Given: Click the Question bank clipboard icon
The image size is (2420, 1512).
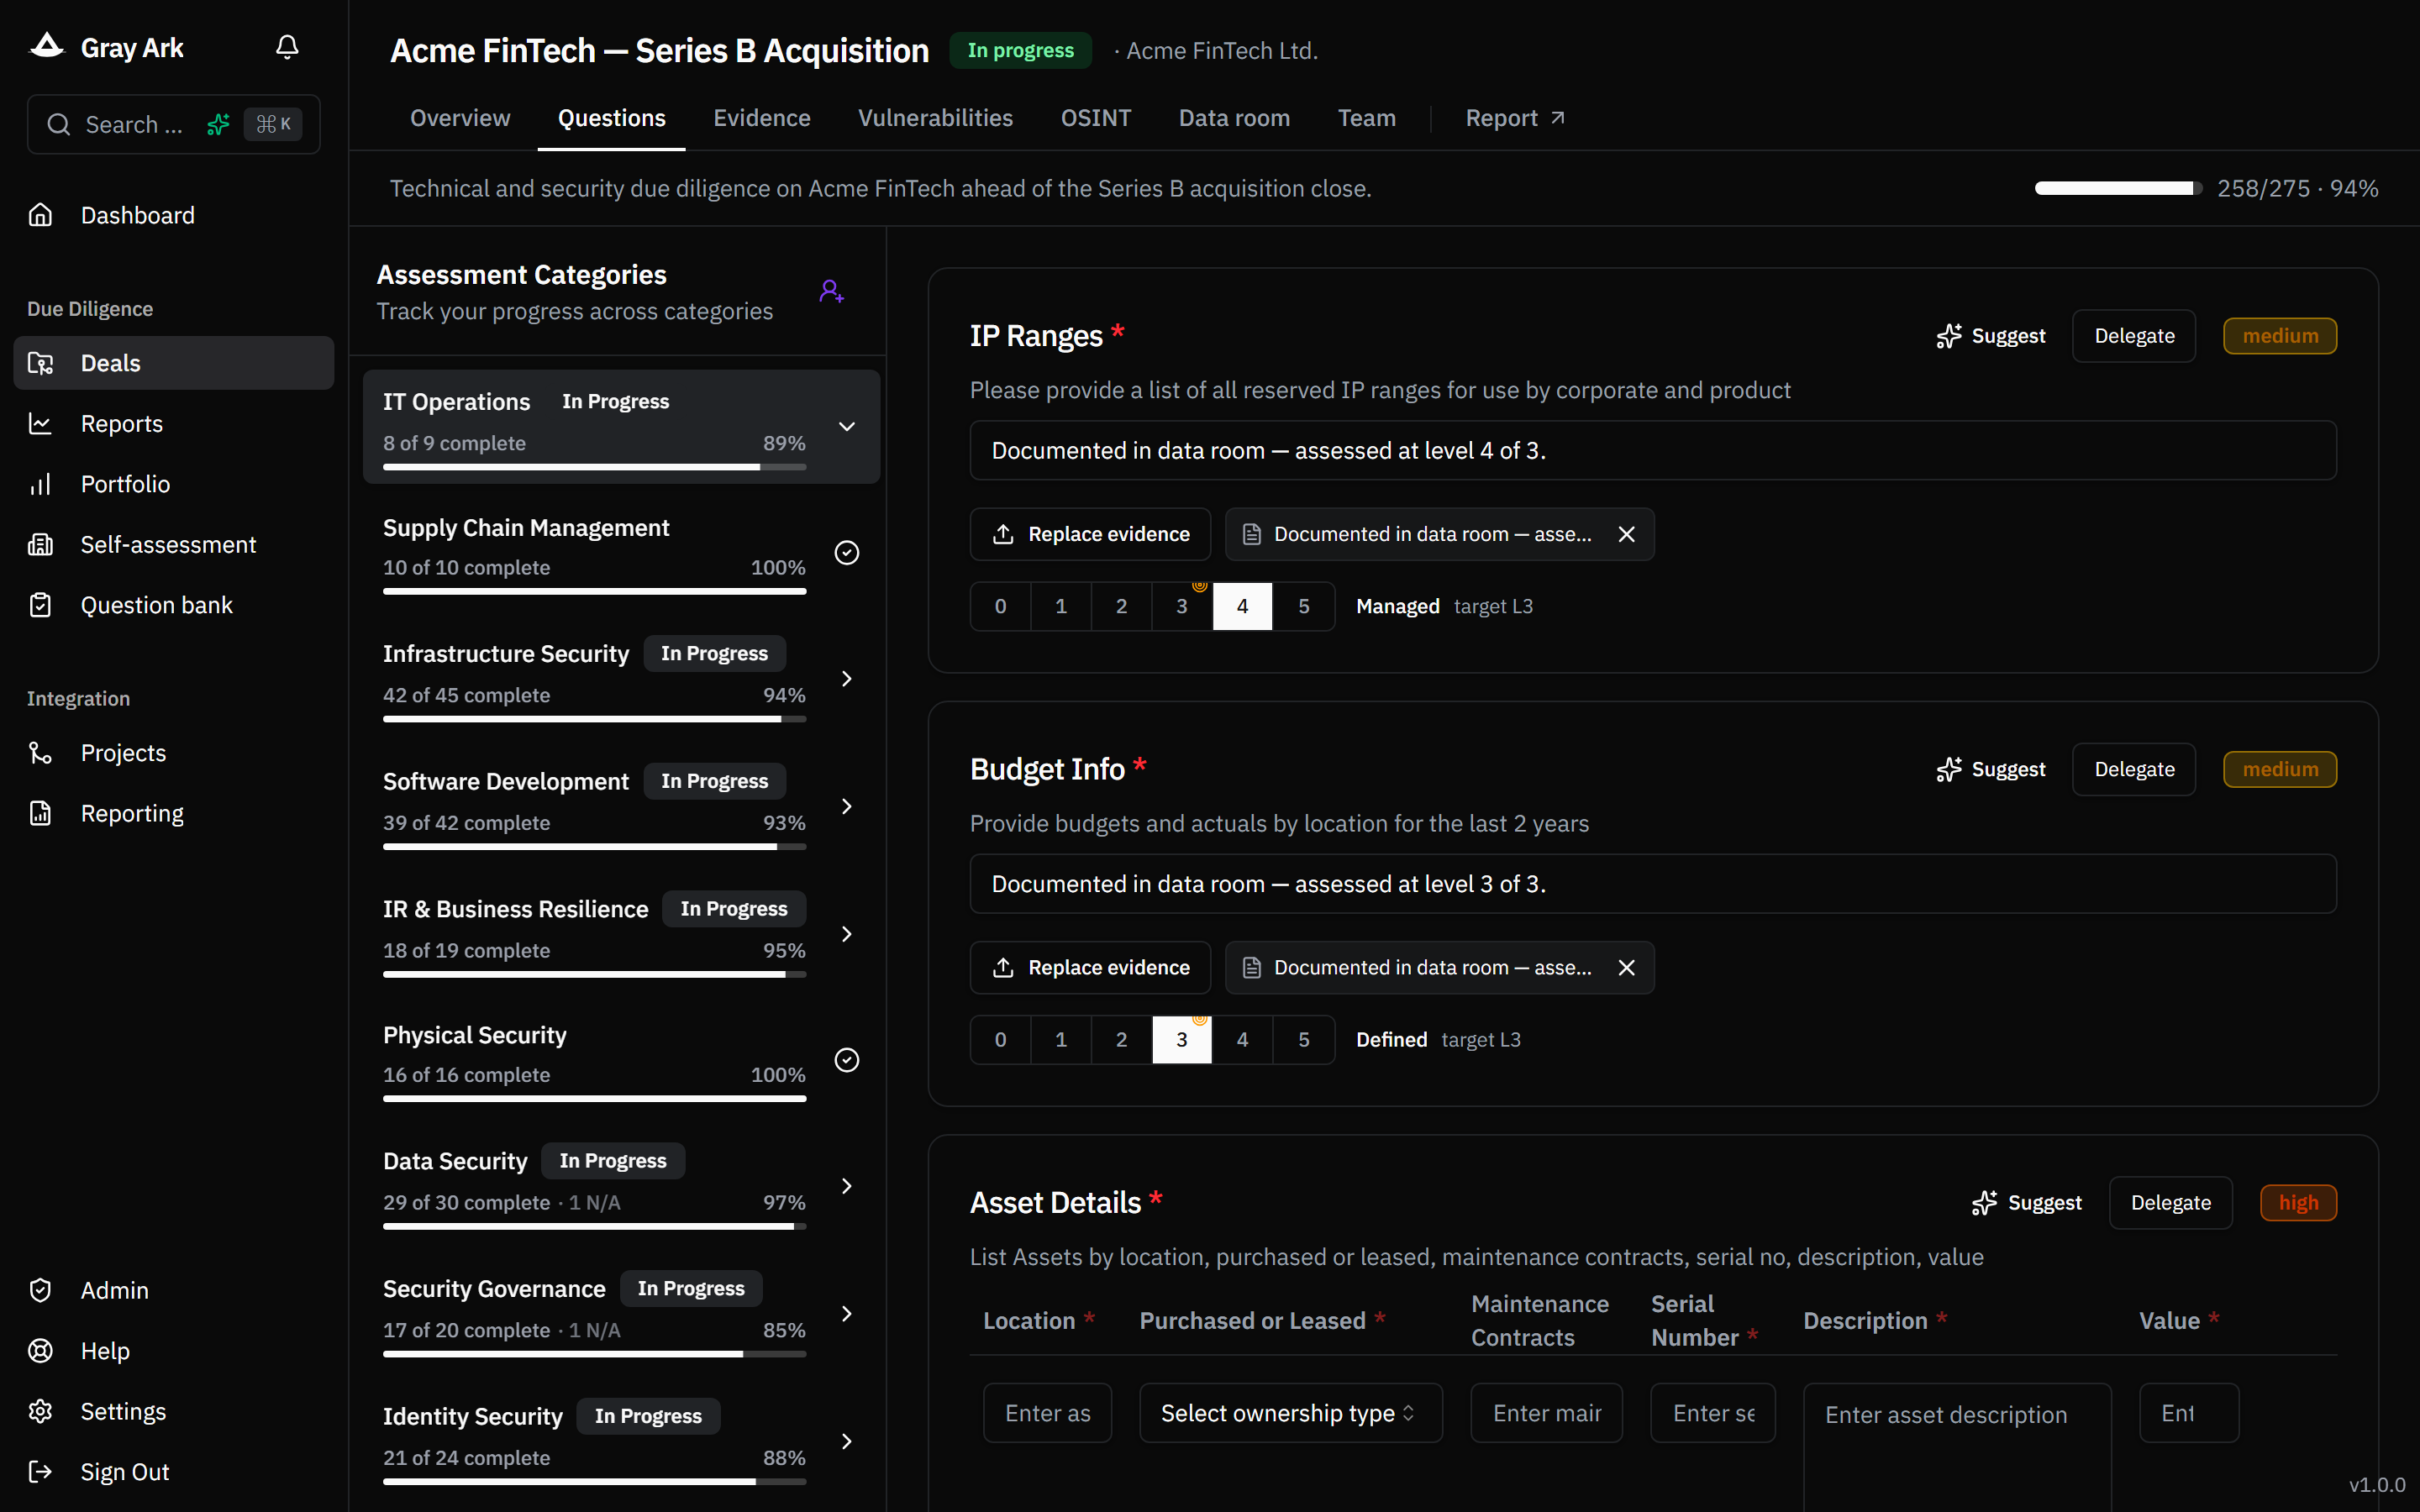Looking at the screenshot, I should [40, 605].
